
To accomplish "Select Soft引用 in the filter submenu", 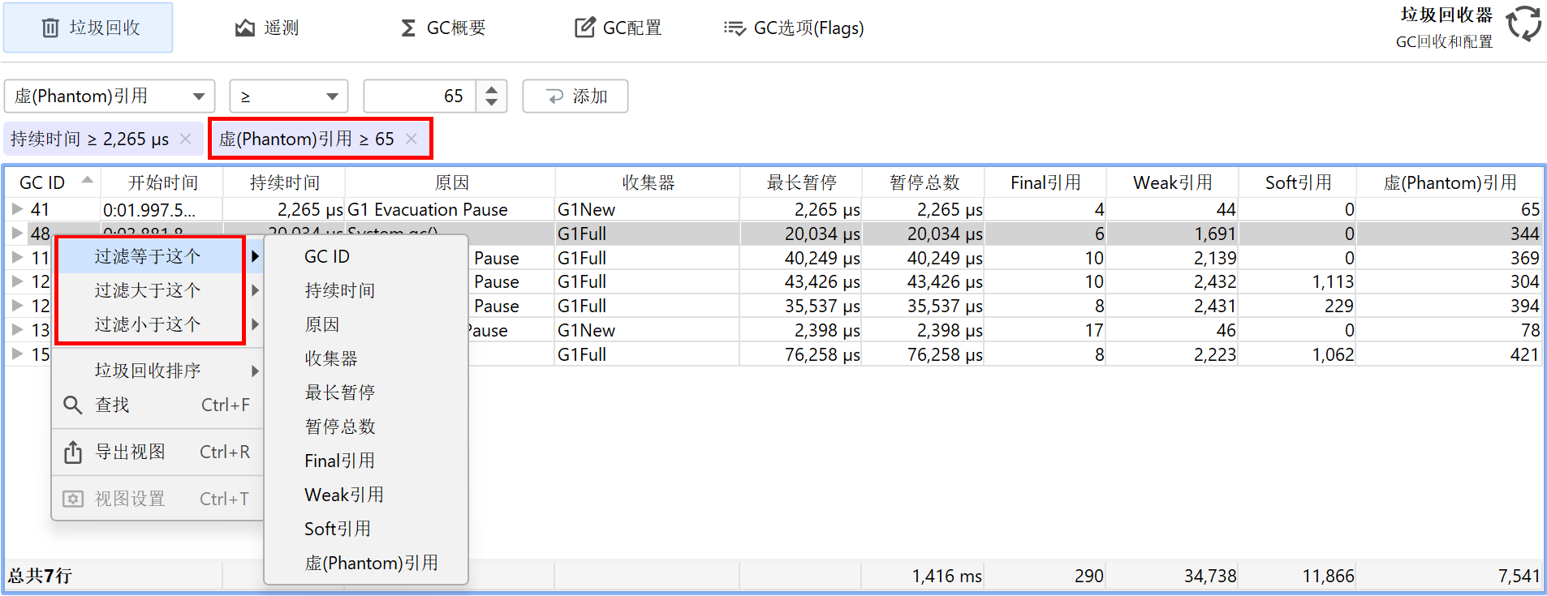I will click(366, 529).
